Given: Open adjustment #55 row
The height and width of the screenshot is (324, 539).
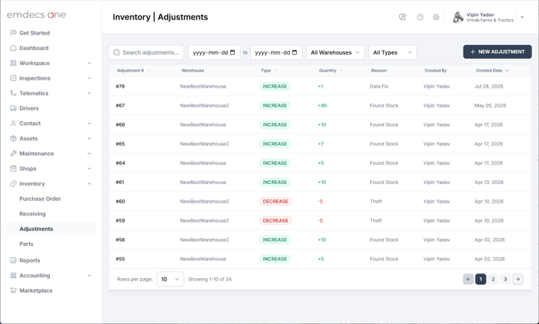Looking at the screenshot, I should [320, 259].
